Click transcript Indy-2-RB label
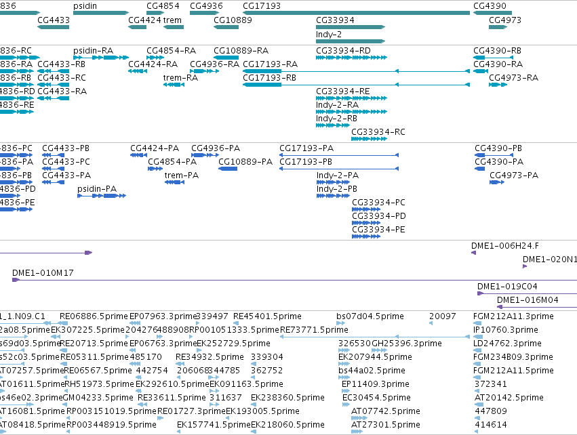Viewport: 577px width, 435px height. click(337, 119)
